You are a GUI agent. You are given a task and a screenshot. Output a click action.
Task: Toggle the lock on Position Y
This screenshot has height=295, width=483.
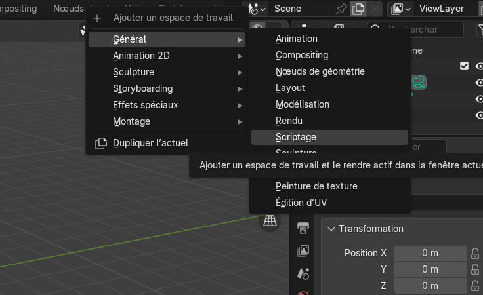[475, 269]
